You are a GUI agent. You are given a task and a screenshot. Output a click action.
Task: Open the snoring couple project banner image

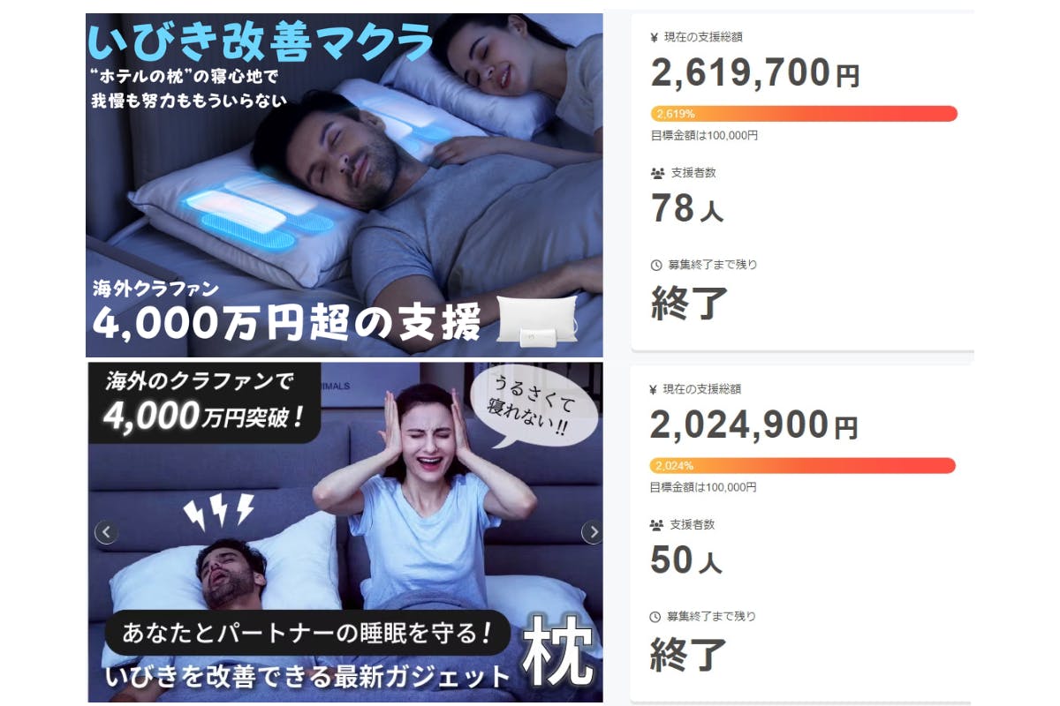344,532
